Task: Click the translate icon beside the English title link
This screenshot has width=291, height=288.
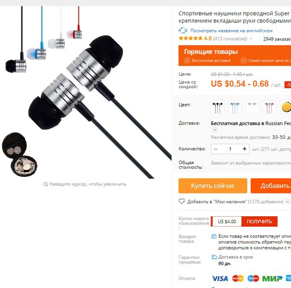Action: click(x=183, y=30)
